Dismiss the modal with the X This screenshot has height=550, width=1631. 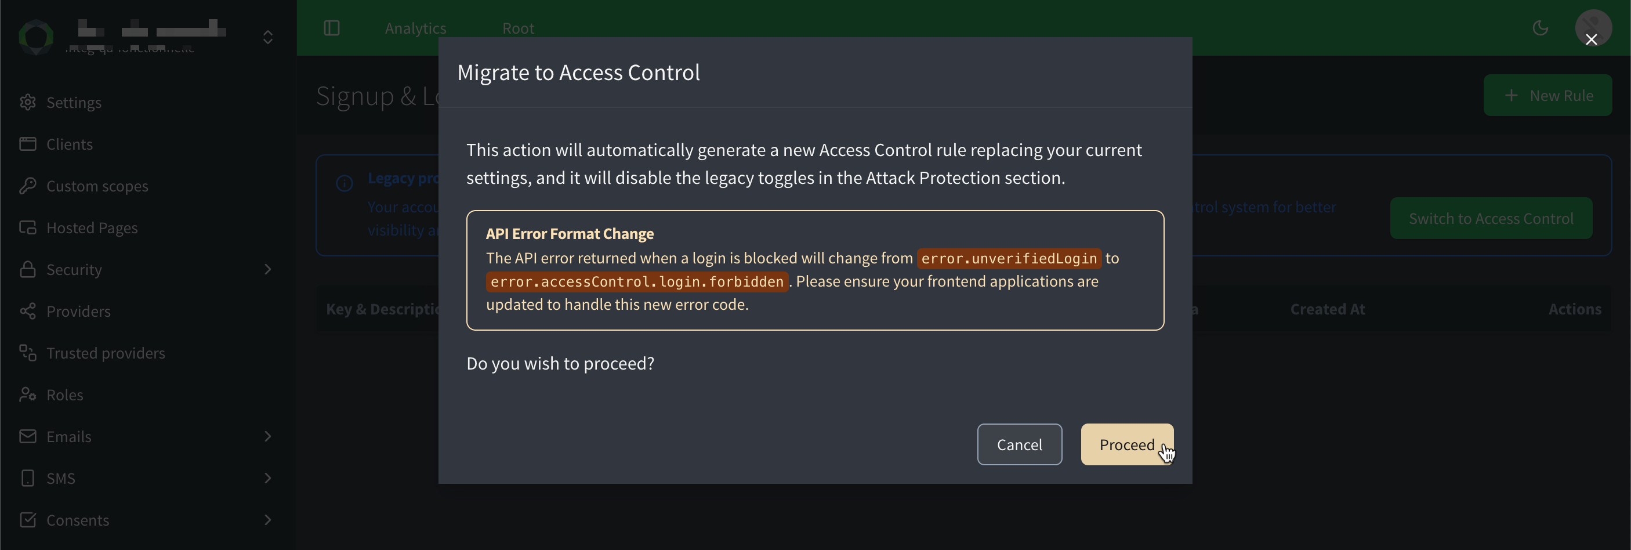tap(1592, 40)
